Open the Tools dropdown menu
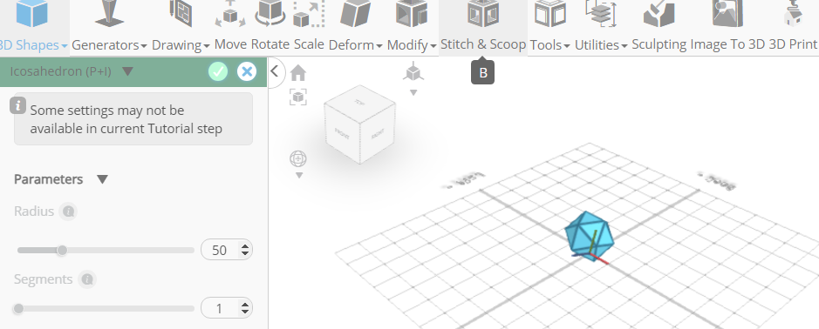This screenshot has height=329, width=819. point(567,46)
